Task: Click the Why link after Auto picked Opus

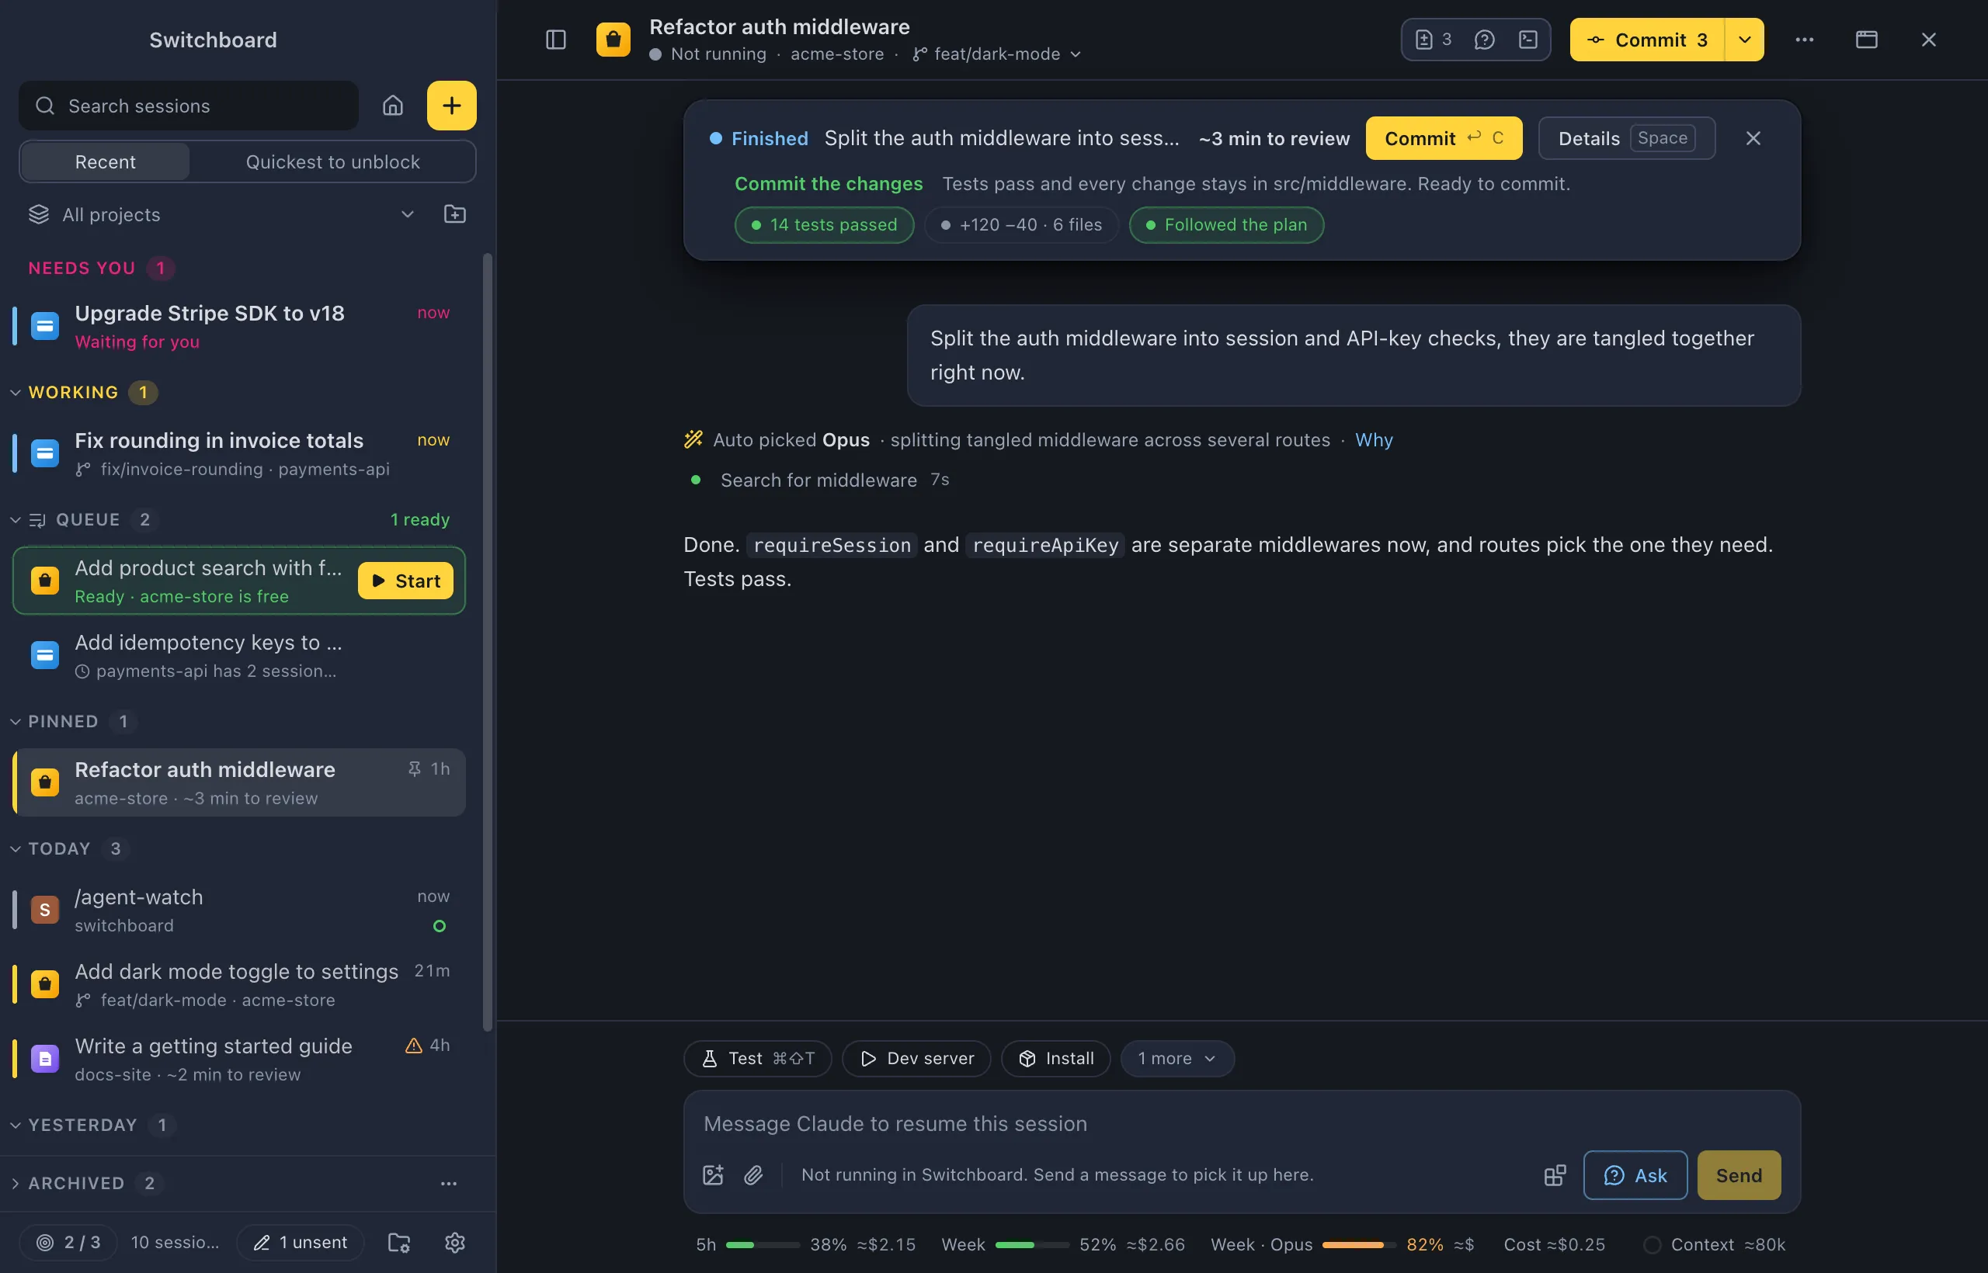Action: click(x=1374, y=440)
